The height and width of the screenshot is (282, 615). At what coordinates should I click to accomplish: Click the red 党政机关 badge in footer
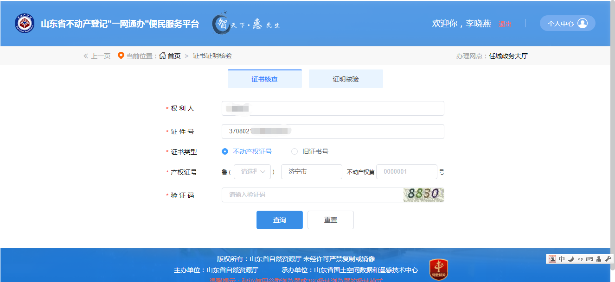click(x=438, y=269)
